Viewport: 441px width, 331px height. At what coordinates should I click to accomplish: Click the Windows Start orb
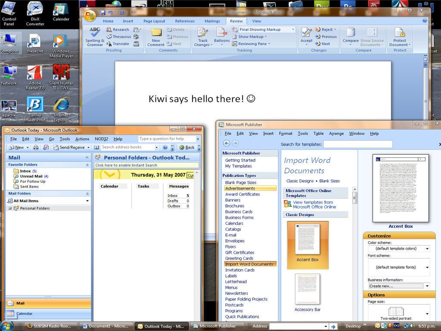coord(6,326)
